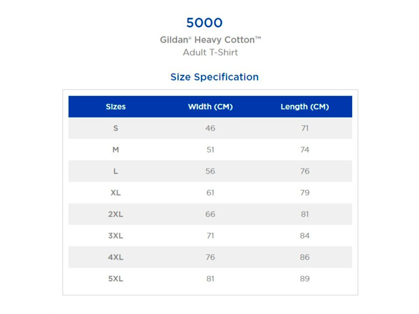Select the length value 74 for size M
This screenshot has width=419, height=314.
[304, 150]
